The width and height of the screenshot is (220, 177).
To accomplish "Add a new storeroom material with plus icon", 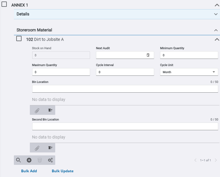I will click(29, 160).
